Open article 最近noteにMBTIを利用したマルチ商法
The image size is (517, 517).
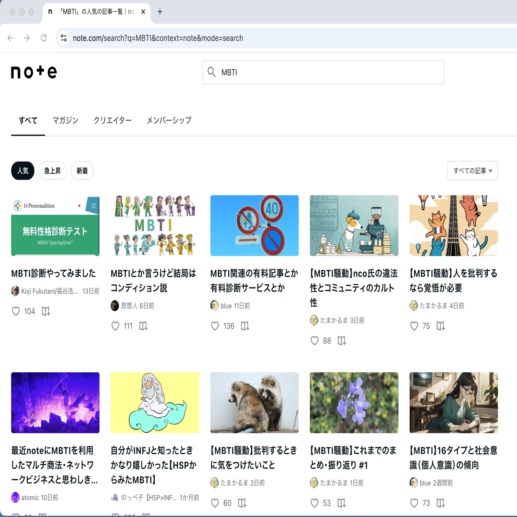coord(55,465)
